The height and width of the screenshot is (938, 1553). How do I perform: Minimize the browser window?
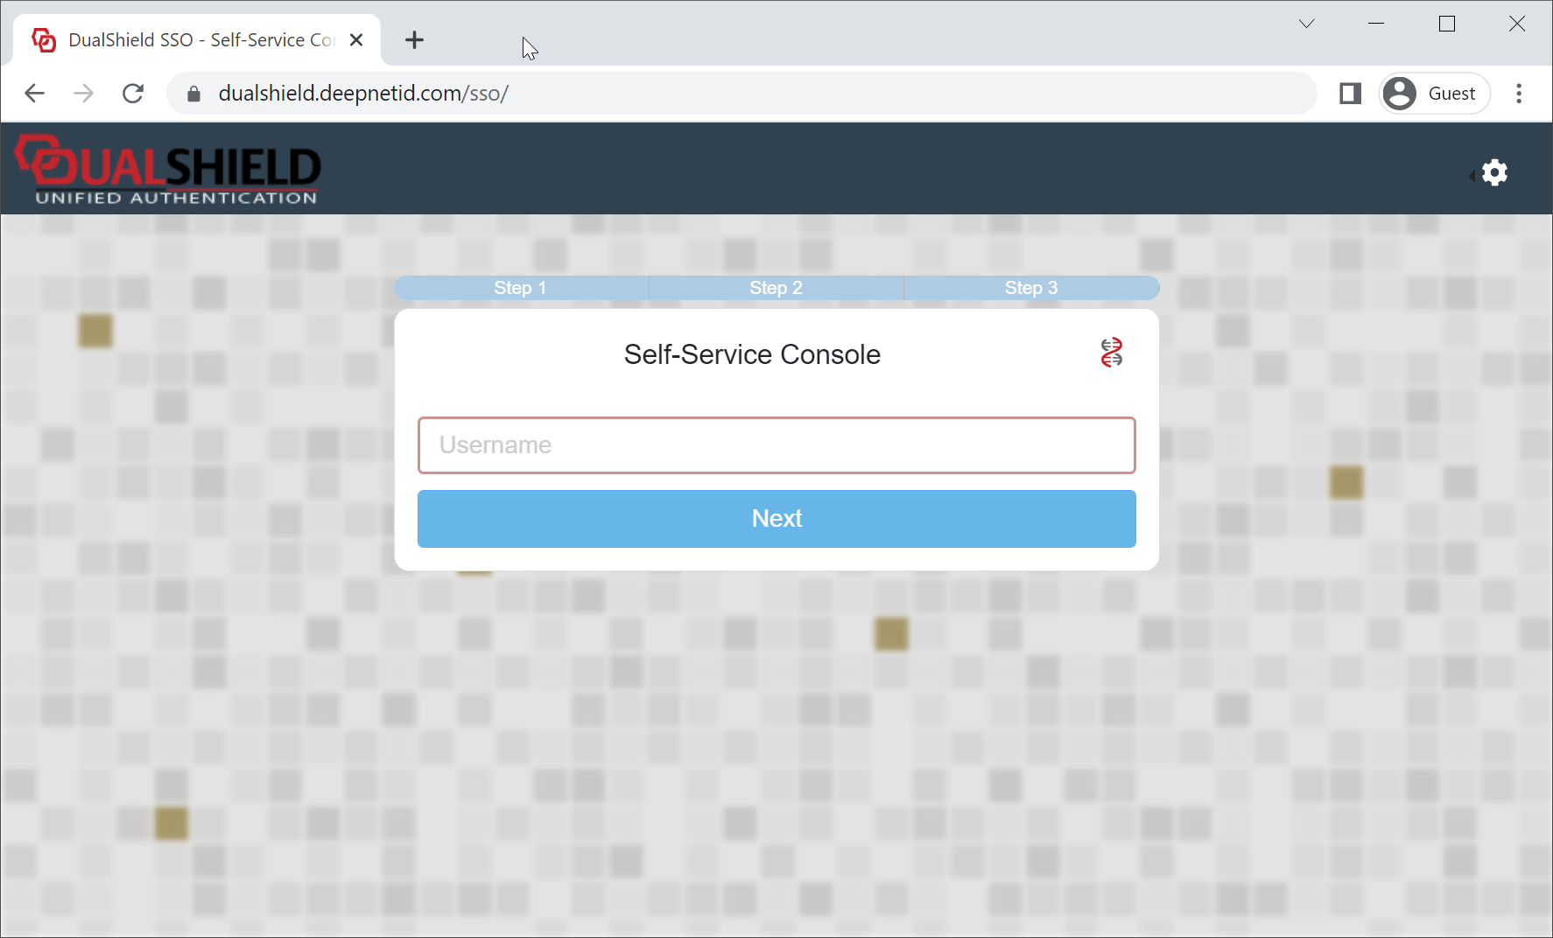point(1376,24)
